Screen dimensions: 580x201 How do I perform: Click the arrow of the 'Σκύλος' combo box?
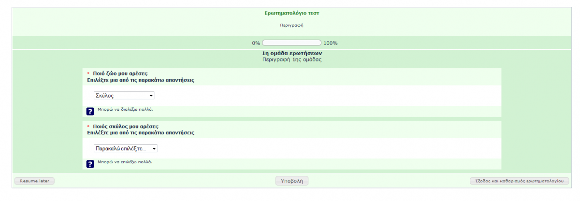[151, 96]
